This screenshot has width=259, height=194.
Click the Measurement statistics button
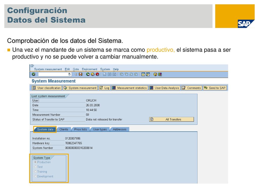click(x=130, y=88)
